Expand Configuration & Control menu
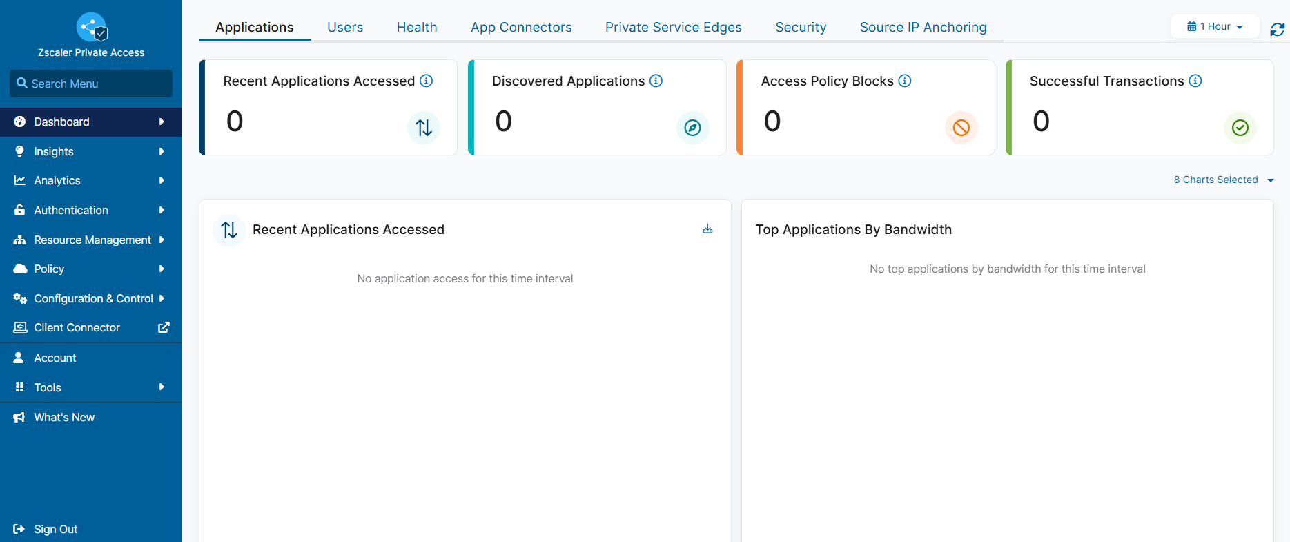The width and height of the screenshot is (1290, 542). tap(90, 298)
